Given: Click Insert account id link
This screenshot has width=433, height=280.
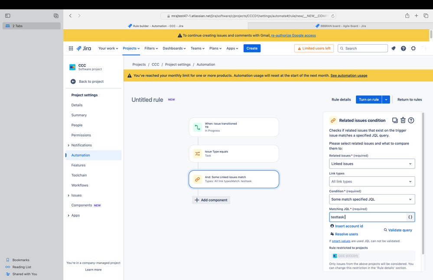Looking at the screenshot, I should [347, 226].
